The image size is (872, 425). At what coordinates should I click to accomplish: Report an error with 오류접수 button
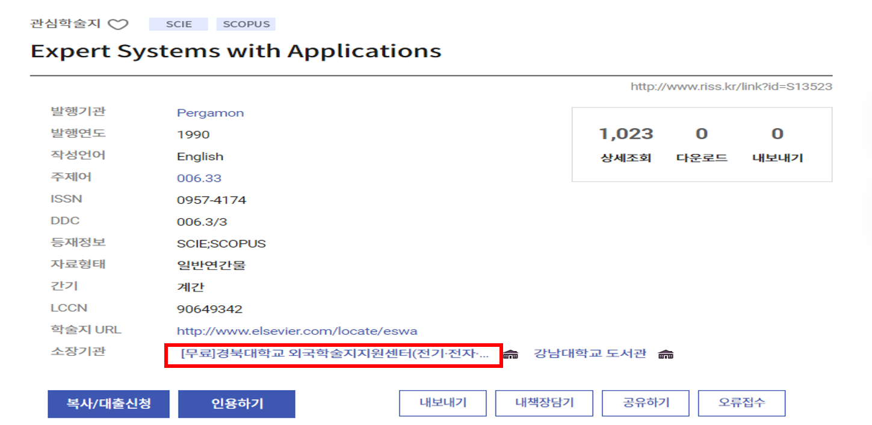coord(741,403)
